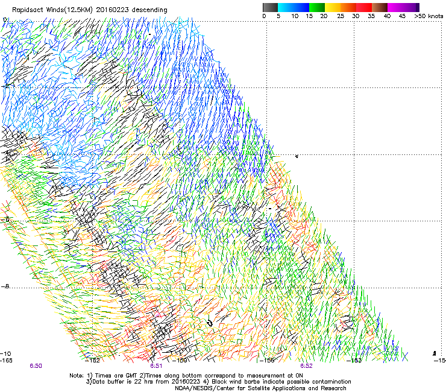The width and height of the screenshot is (446, 392).
Task: Click the ">50 knots" legend label
Action: pos(429,16)
